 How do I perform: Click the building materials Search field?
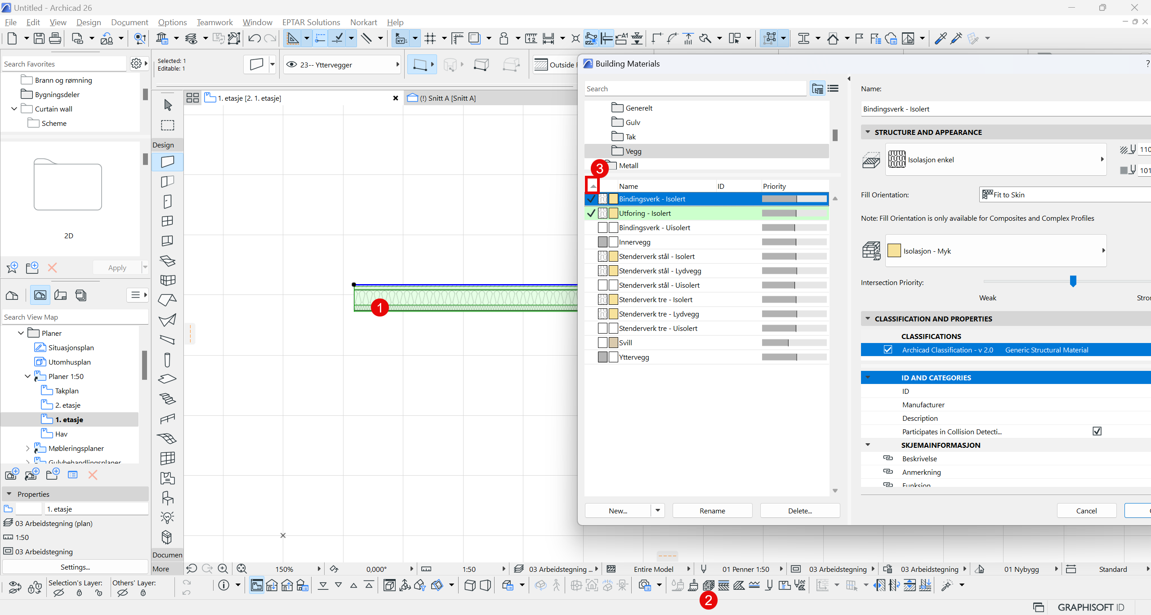[695, 89]
